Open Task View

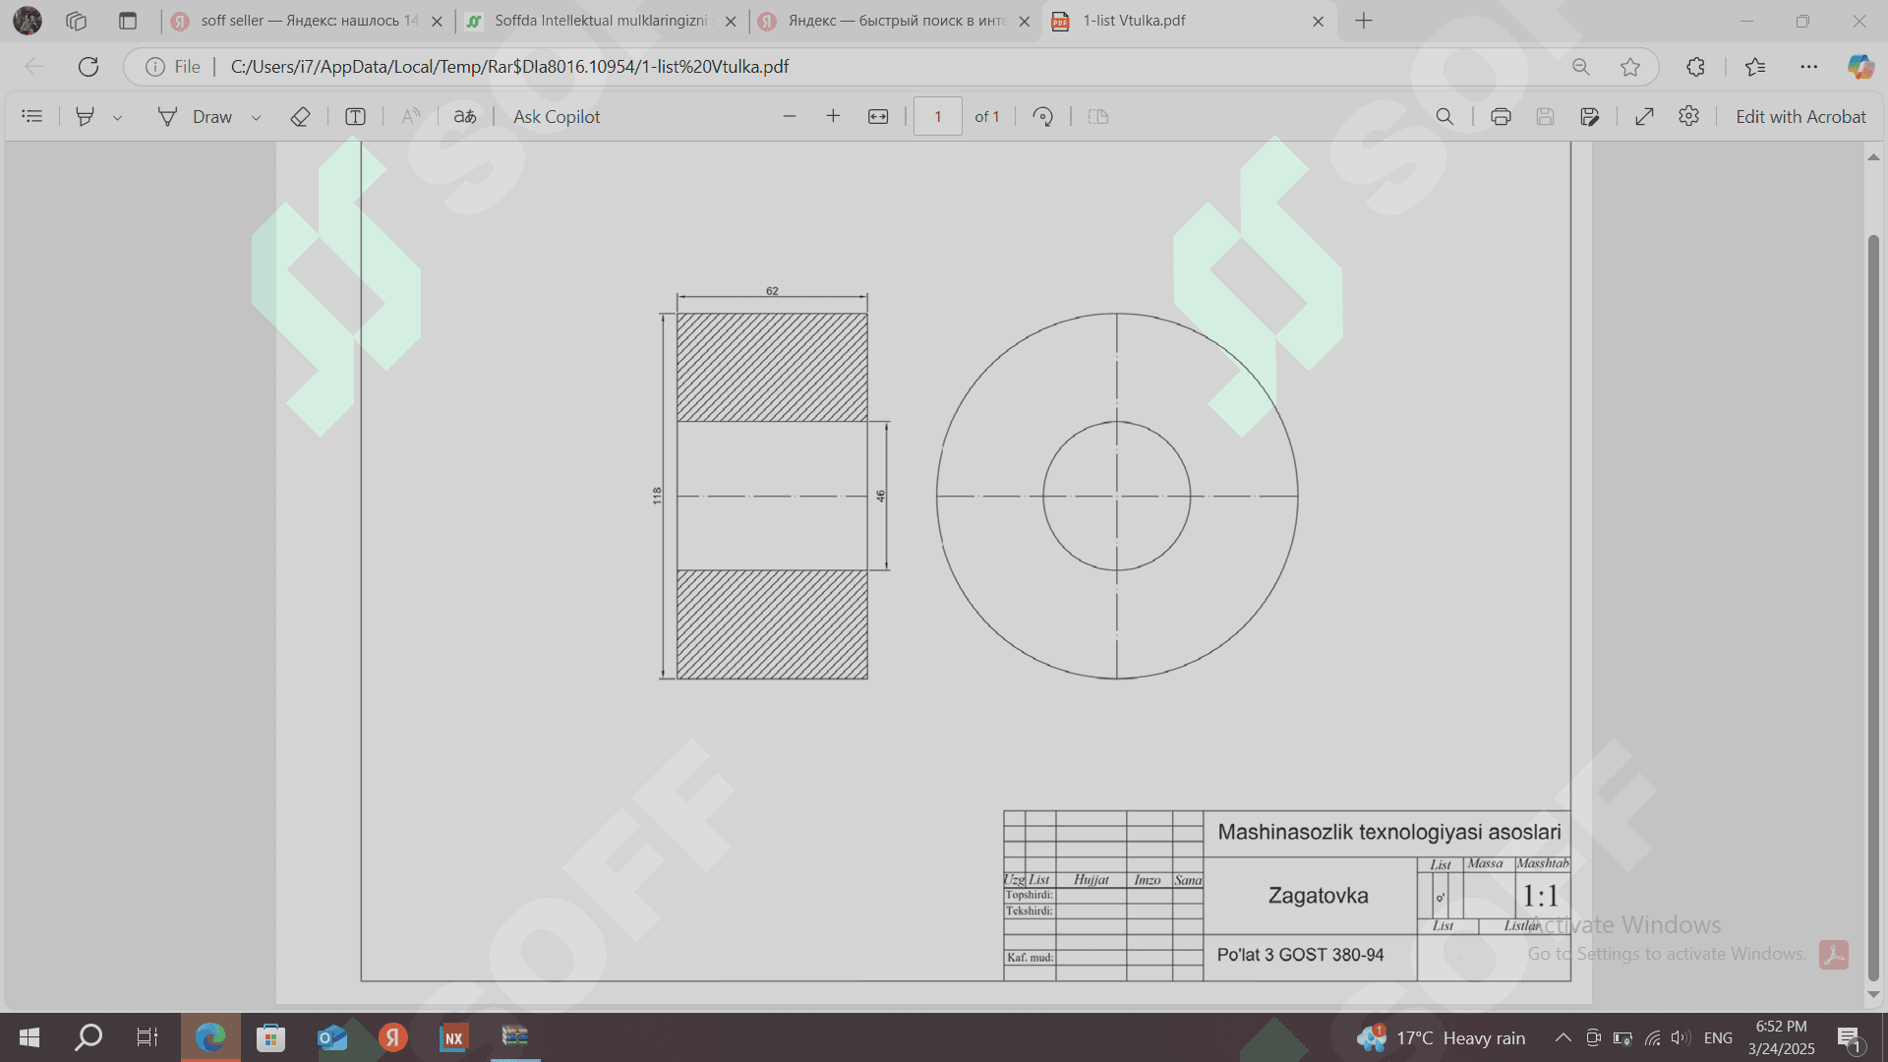click(x=147, y=1037)
